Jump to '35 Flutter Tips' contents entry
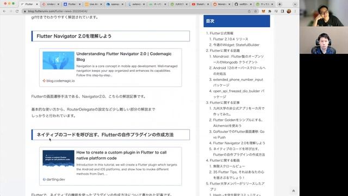This screenshot has width=348, height=196. 239,175
